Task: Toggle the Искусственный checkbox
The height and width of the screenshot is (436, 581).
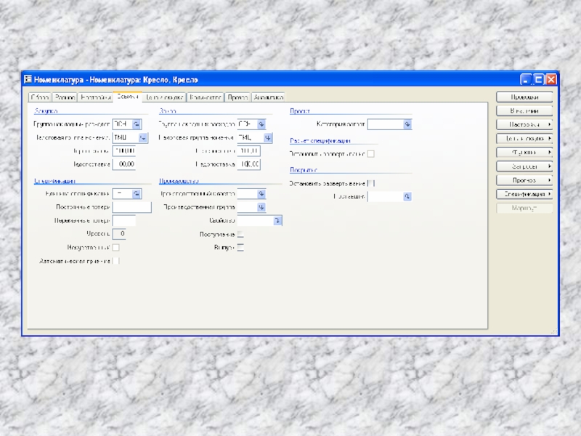Action: coord(116,247)
